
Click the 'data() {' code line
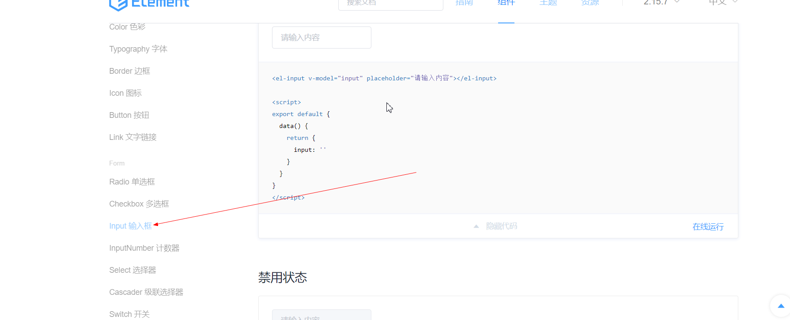click(294, 126)
